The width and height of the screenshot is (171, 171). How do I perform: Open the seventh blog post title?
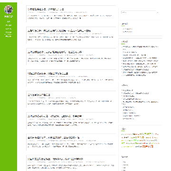click(54, 137)
